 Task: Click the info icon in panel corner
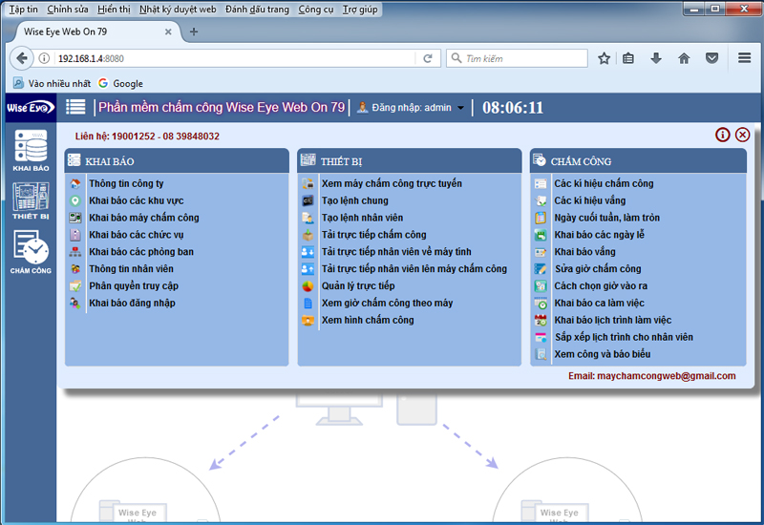pos(722,135)
